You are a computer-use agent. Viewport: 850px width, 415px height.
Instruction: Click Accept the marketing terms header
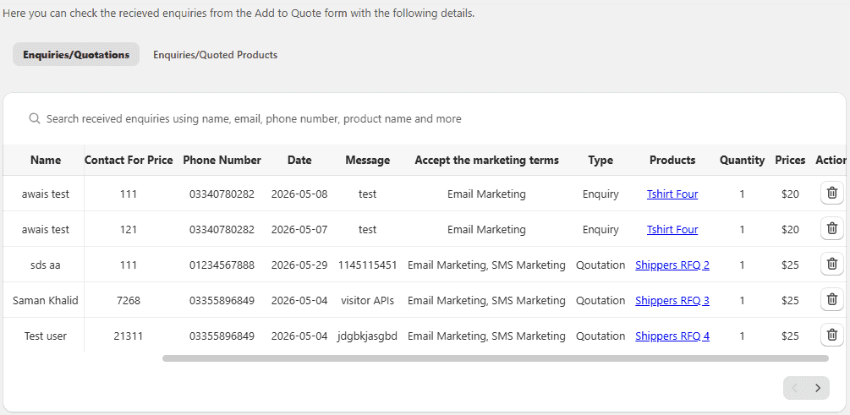486,160
